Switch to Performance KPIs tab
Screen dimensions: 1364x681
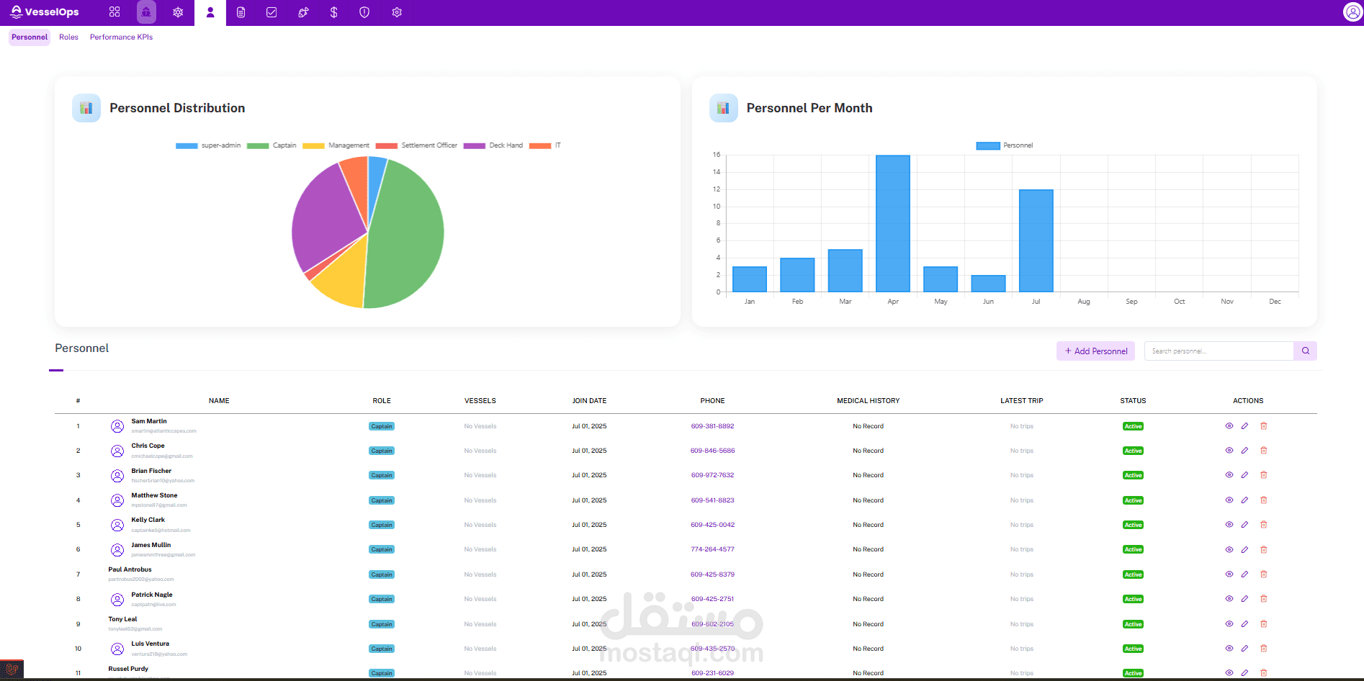[121, 37]
